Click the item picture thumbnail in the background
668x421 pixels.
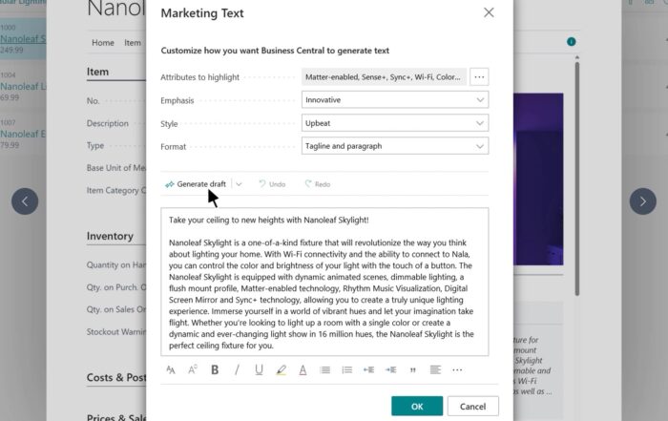(538, 179)
